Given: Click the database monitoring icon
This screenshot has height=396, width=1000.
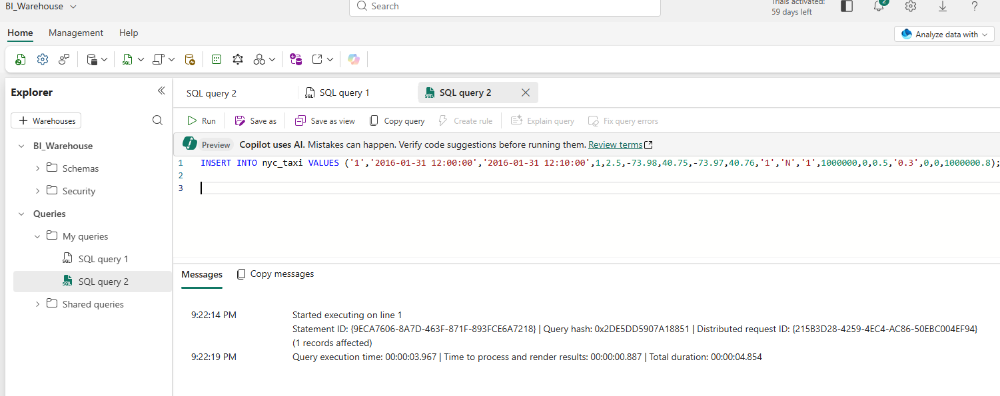Looking at the screenshot, I should (190, 59).
